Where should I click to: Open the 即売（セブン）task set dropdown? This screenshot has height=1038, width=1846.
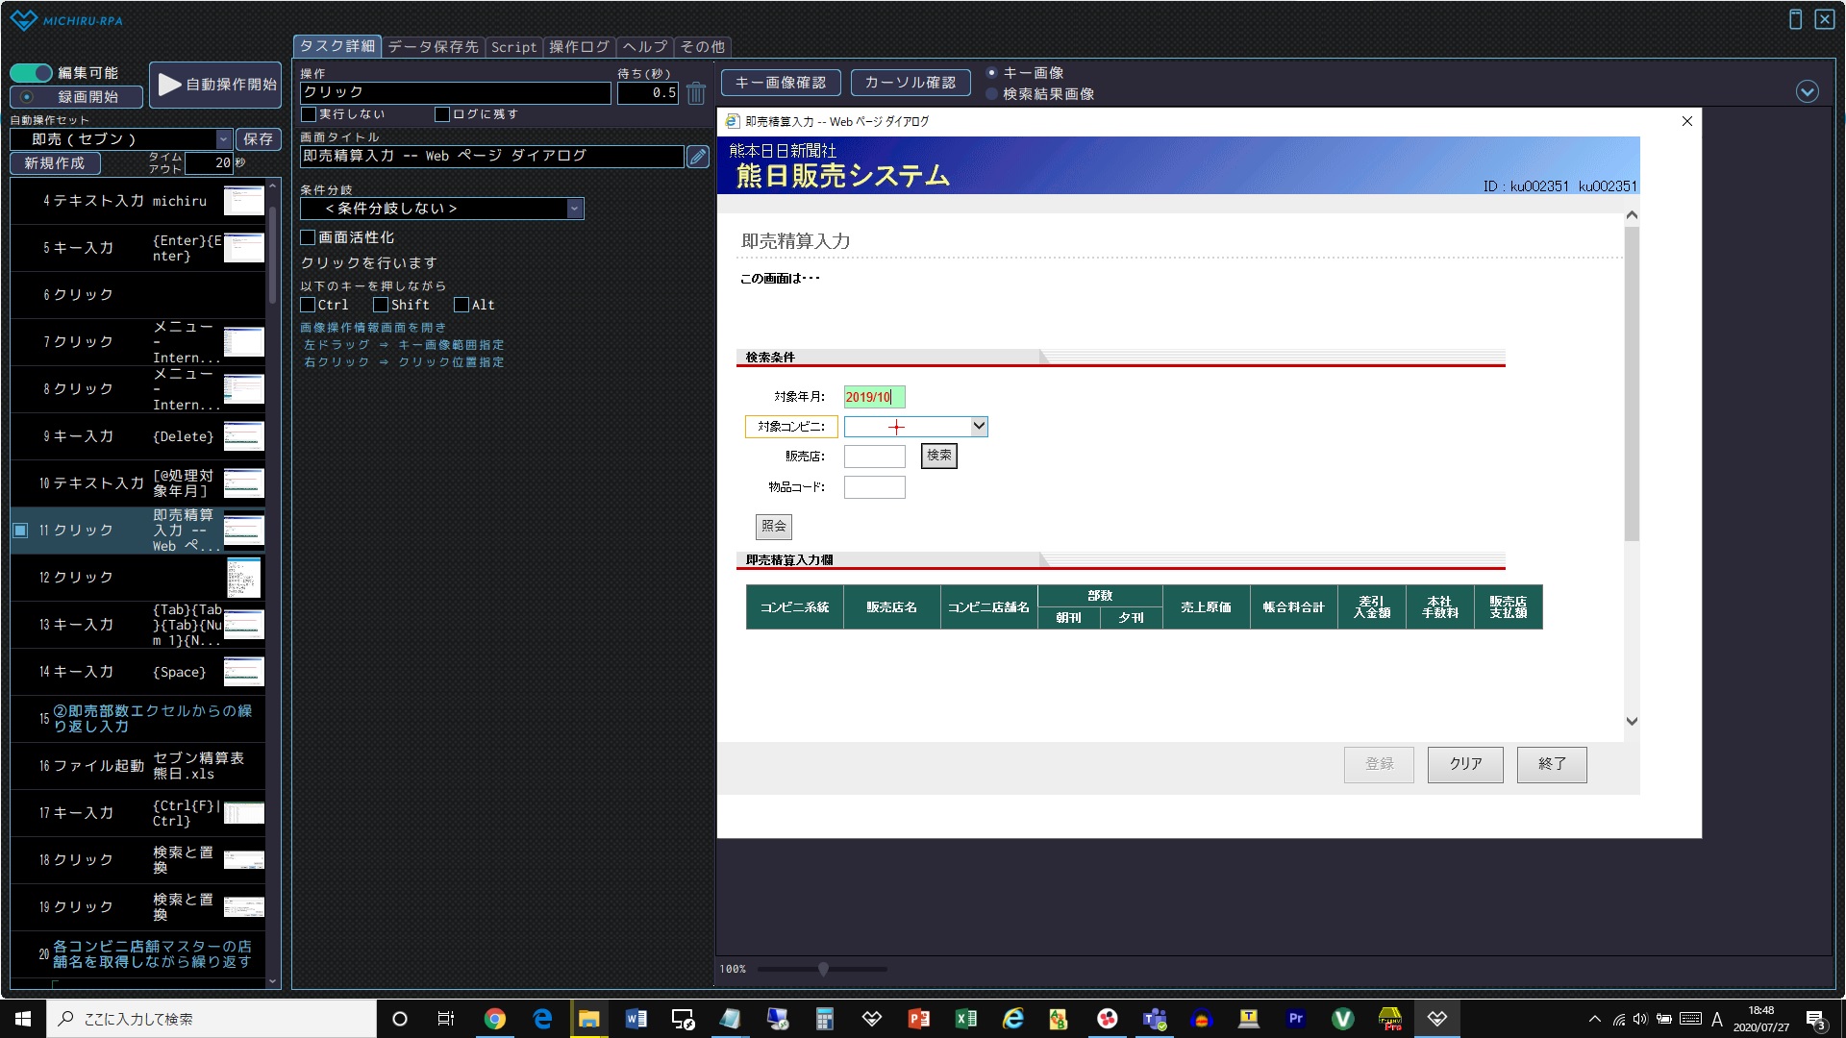click(x=223, y=139)
